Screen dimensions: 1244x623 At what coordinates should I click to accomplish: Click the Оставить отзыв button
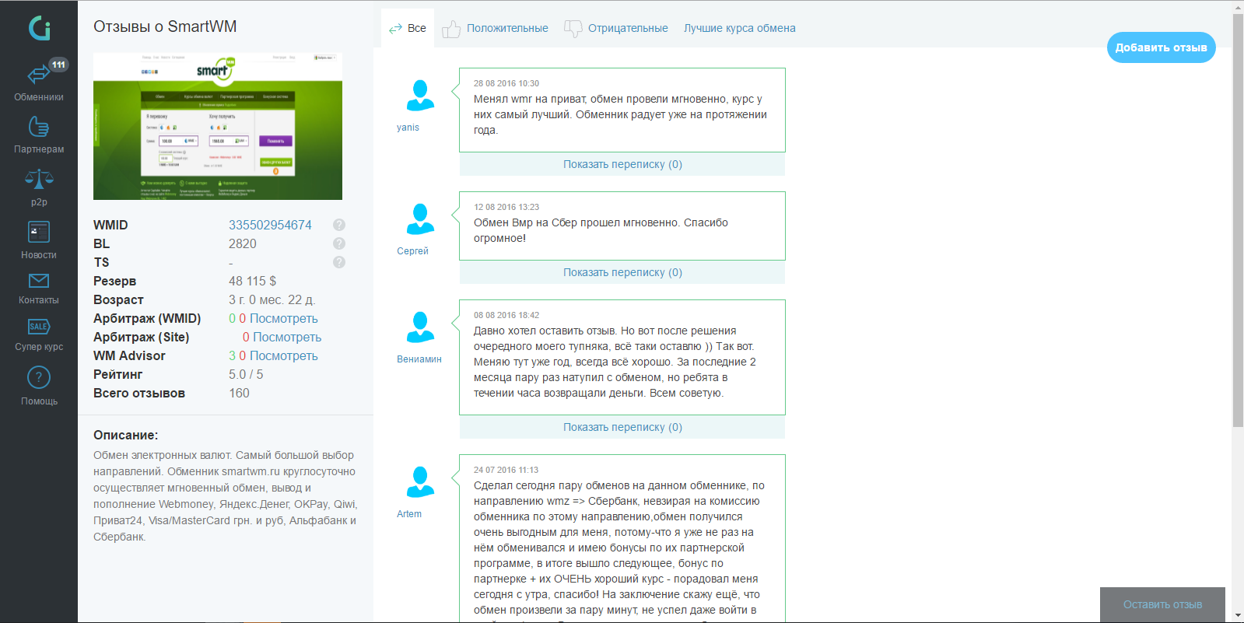point(1162,604)
